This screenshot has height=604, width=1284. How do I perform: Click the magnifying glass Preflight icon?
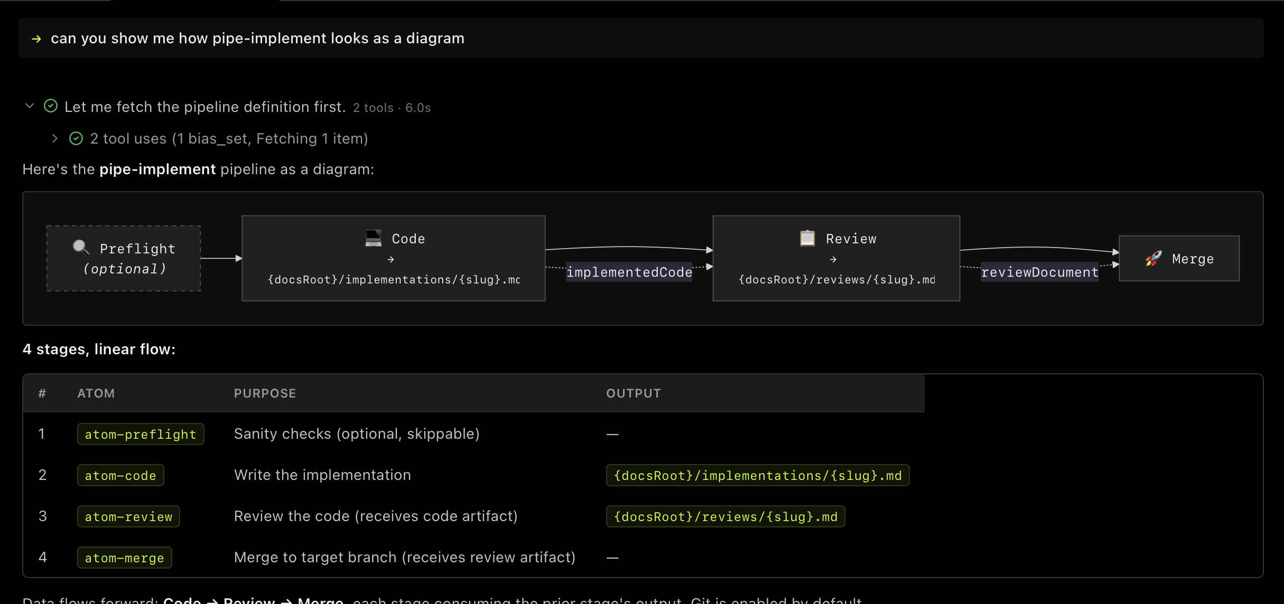click(x=81, y=247)
